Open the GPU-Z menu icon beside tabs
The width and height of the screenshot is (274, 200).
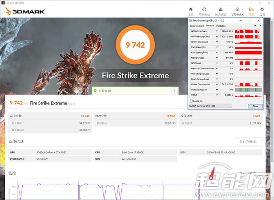click(x=261, y=26)
